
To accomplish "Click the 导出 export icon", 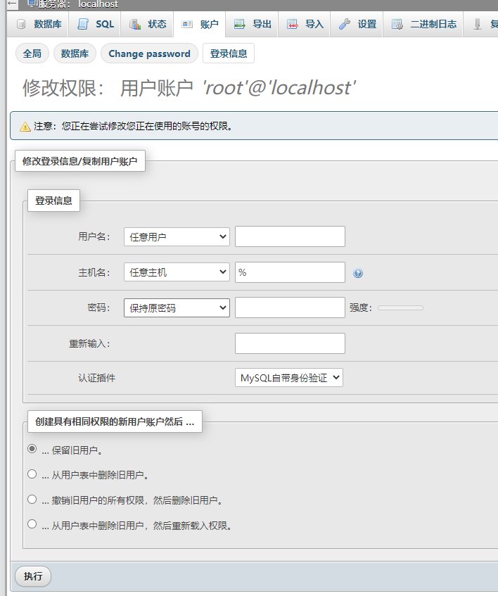I will coord(240,25).
